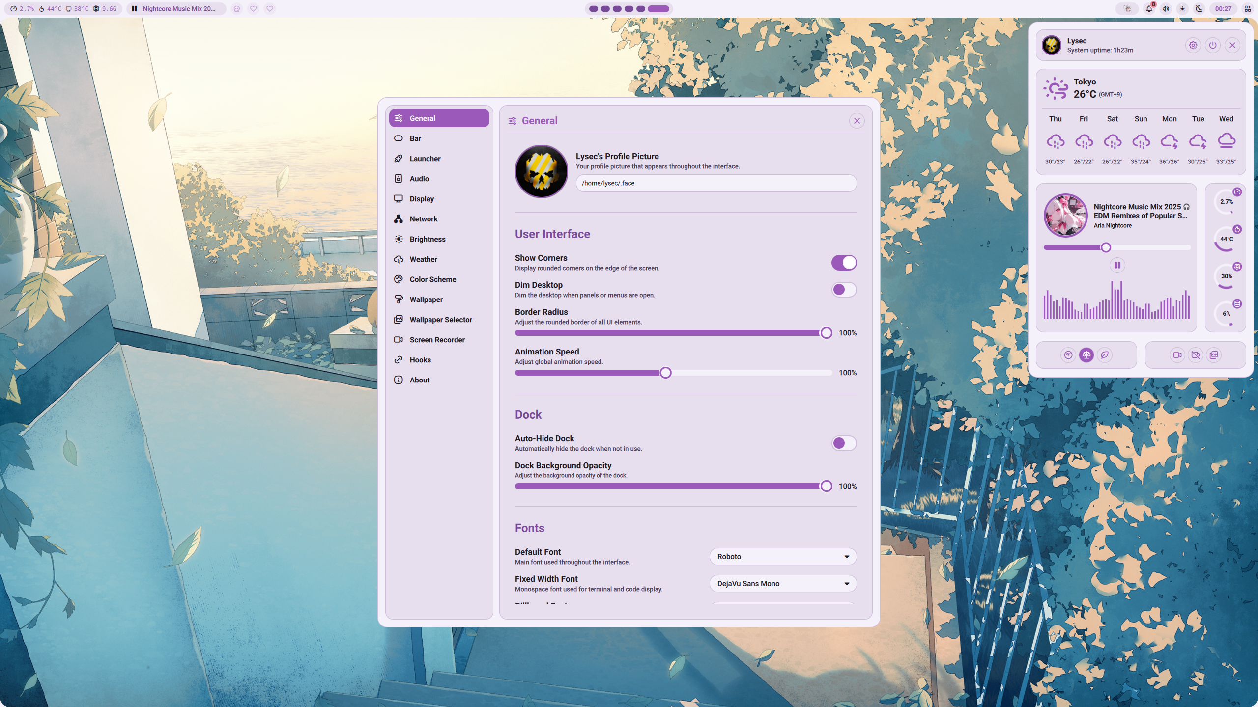Viewport: 1258px width, 707px height.
Task: Turn on Auto-Hide Dock switch
Action: pos(844,443)
